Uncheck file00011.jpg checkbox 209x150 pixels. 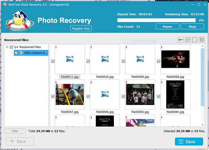tap(53, 61)
